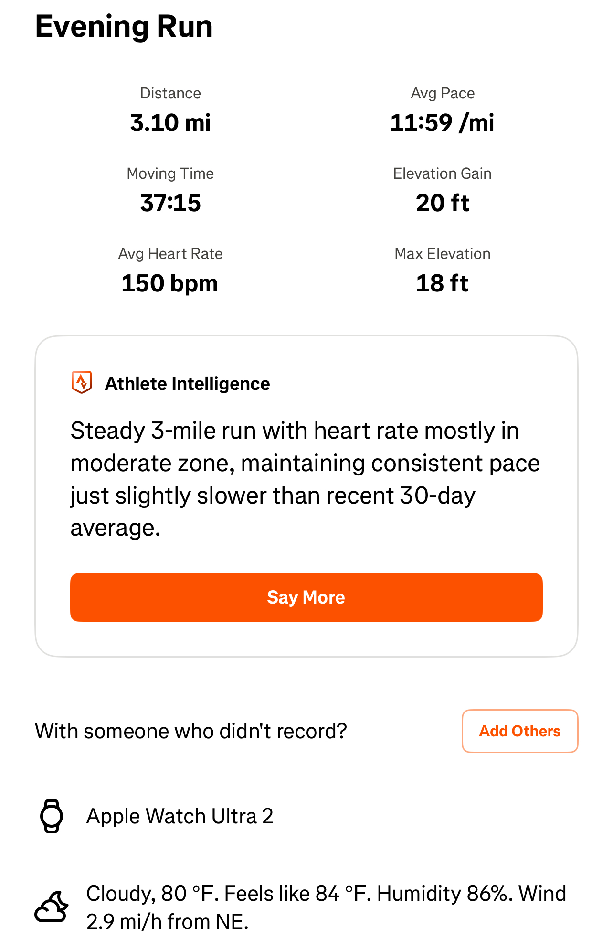613x939 pixels.
Task: Click the Add Others button
Action: pos(519,731)
